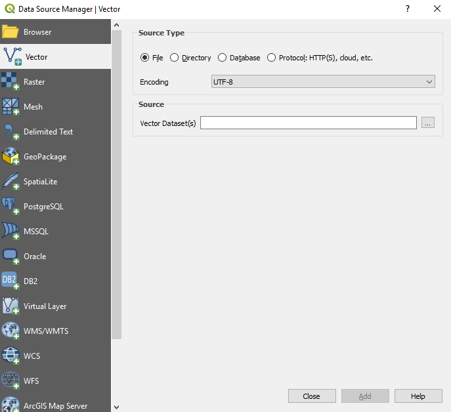This screenshot has height=412, width=451.
Task: Click the Virtual Layer icon
Action: pyautogui.click(x=11, y=306)
